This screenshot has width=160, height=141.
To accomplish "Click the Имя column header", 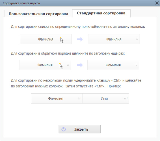I will [106, 98].
